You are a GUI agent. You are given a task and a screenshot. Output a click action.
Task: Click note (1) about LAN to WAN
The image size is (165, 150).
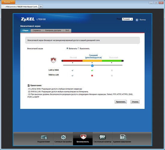[x=55, y=89]
